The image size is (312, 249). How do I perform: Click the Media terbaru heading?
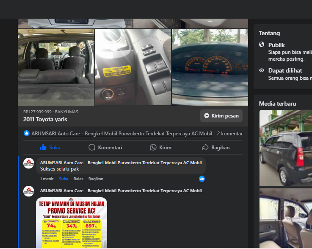277,104
